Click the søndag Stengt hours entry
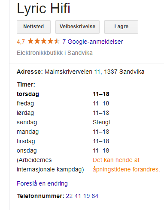Viewport: 164px width, 210px height. tap(64, 122)
